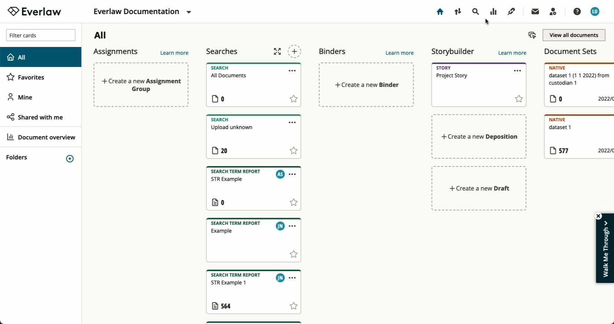Create a new Binder
Image resolution: width=614 pixels, height=324 pixels.
[x=366, y=85]
